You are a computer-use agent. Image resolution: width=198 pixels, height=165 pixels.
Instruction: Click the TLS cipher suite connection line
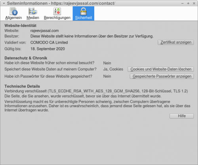tap(96, 91)
